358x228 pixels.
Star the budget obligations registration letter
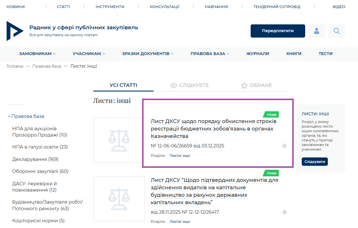[x=284, y=146]
